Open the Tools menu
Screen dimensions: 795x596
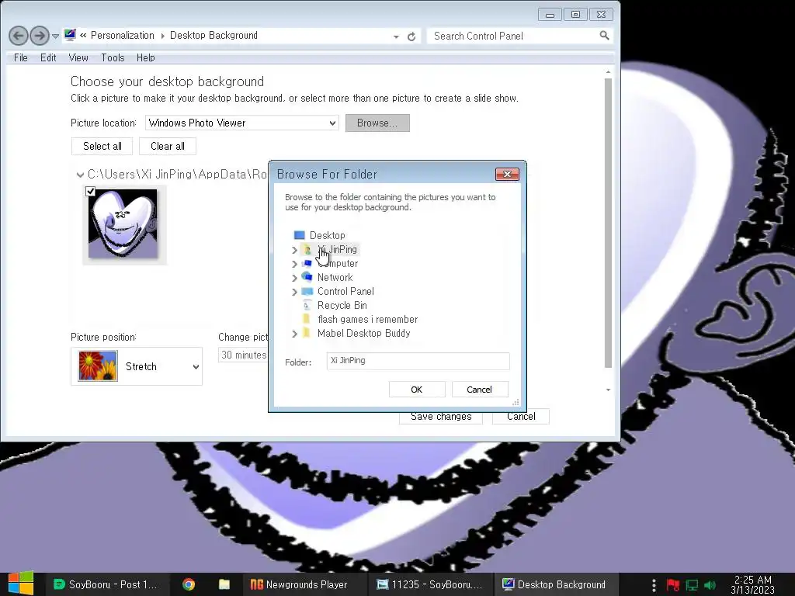pos(113,57)
